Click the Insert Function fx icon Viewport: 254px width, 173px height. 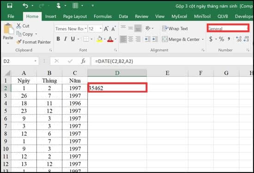84,61
